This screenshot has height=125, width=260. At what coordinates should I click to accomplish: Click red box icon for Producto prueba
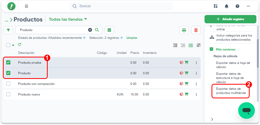(x=181, y=63)
